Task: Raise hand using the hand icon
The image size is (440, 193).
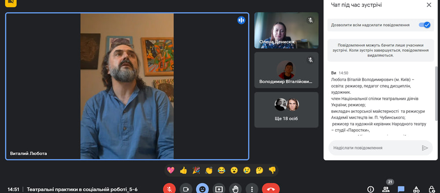Action: click(235, 189)
